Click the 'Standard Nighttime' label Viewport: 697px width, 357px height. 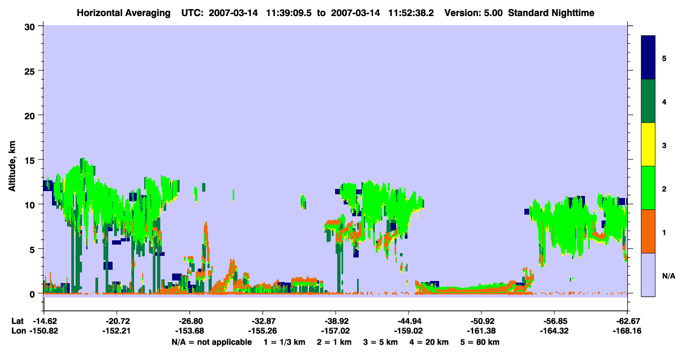[551, 13]
